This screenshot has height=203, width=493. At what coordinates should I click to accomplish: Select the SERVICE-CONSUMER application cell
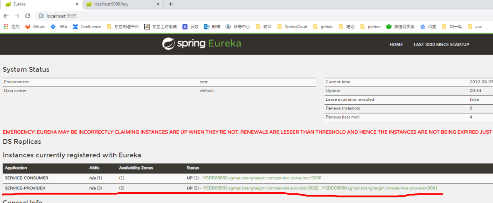click(27, 178)
